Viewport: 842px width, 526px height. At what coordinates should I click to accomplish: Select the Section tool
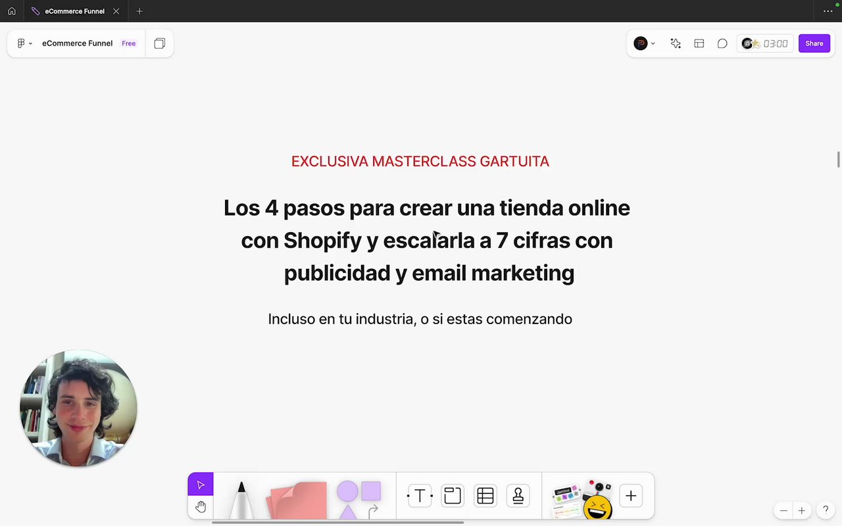click(453, 496)
